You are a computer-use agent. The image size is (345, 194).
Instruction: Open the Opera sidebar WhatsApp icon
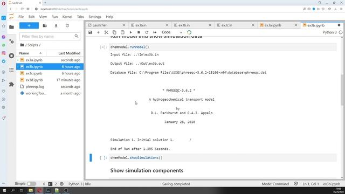point(4,45)
